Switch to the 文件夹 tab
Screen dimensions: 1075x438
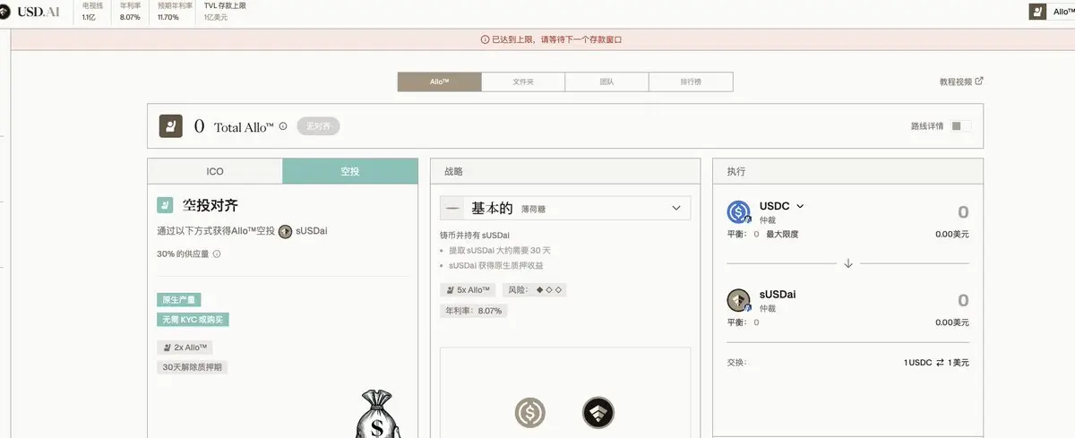pyautogui.click(x=523, y=82)
